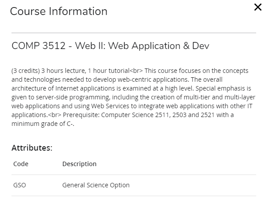Viewport: 265px width, 201px height.
Task: Click 'minimum grade of C-.' text
Action: [43, 124]
